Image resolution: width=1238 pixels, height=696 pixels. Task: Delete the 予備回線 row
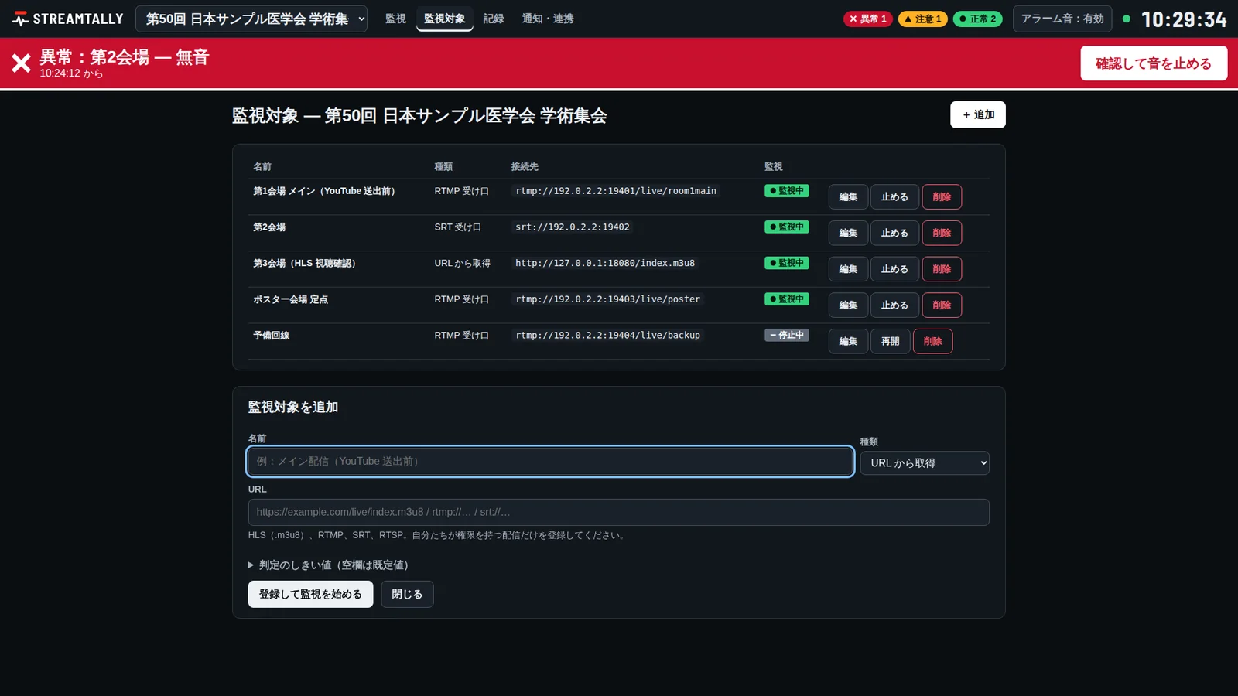(x=933, y=341)
